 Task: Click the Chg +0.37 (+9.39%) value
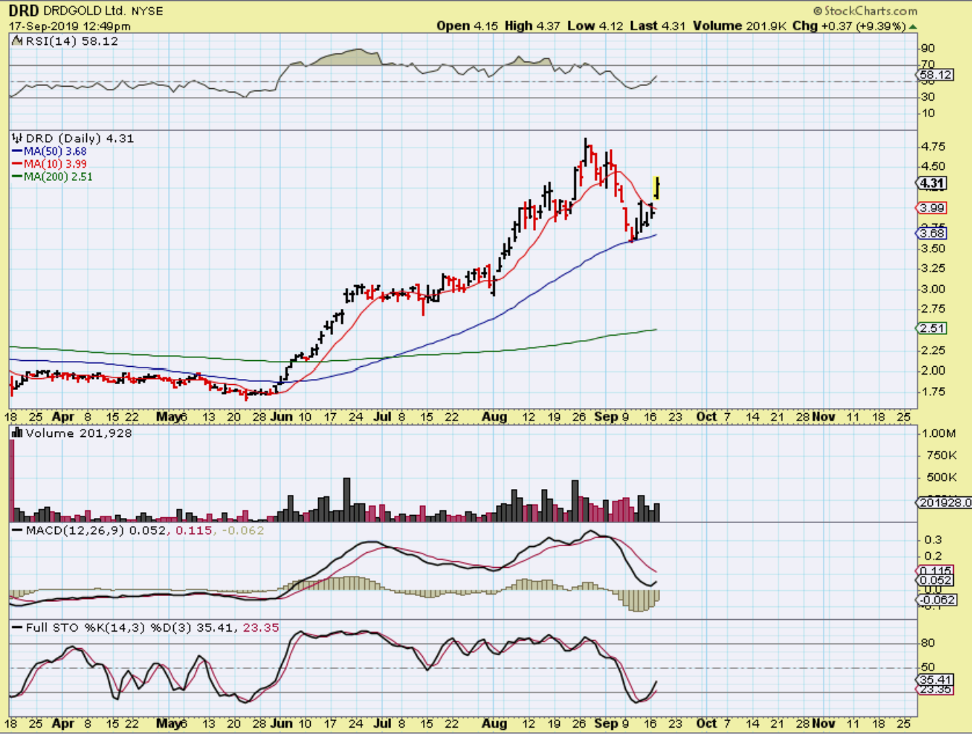849,26
